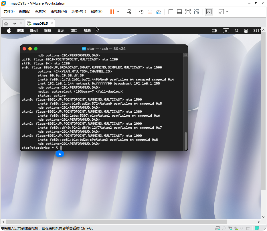The height and width of the screenshot is (231, 267).
Task: Send Ctrl+Alt+Del to the guest OS
Action: click(x=129, y=12)
